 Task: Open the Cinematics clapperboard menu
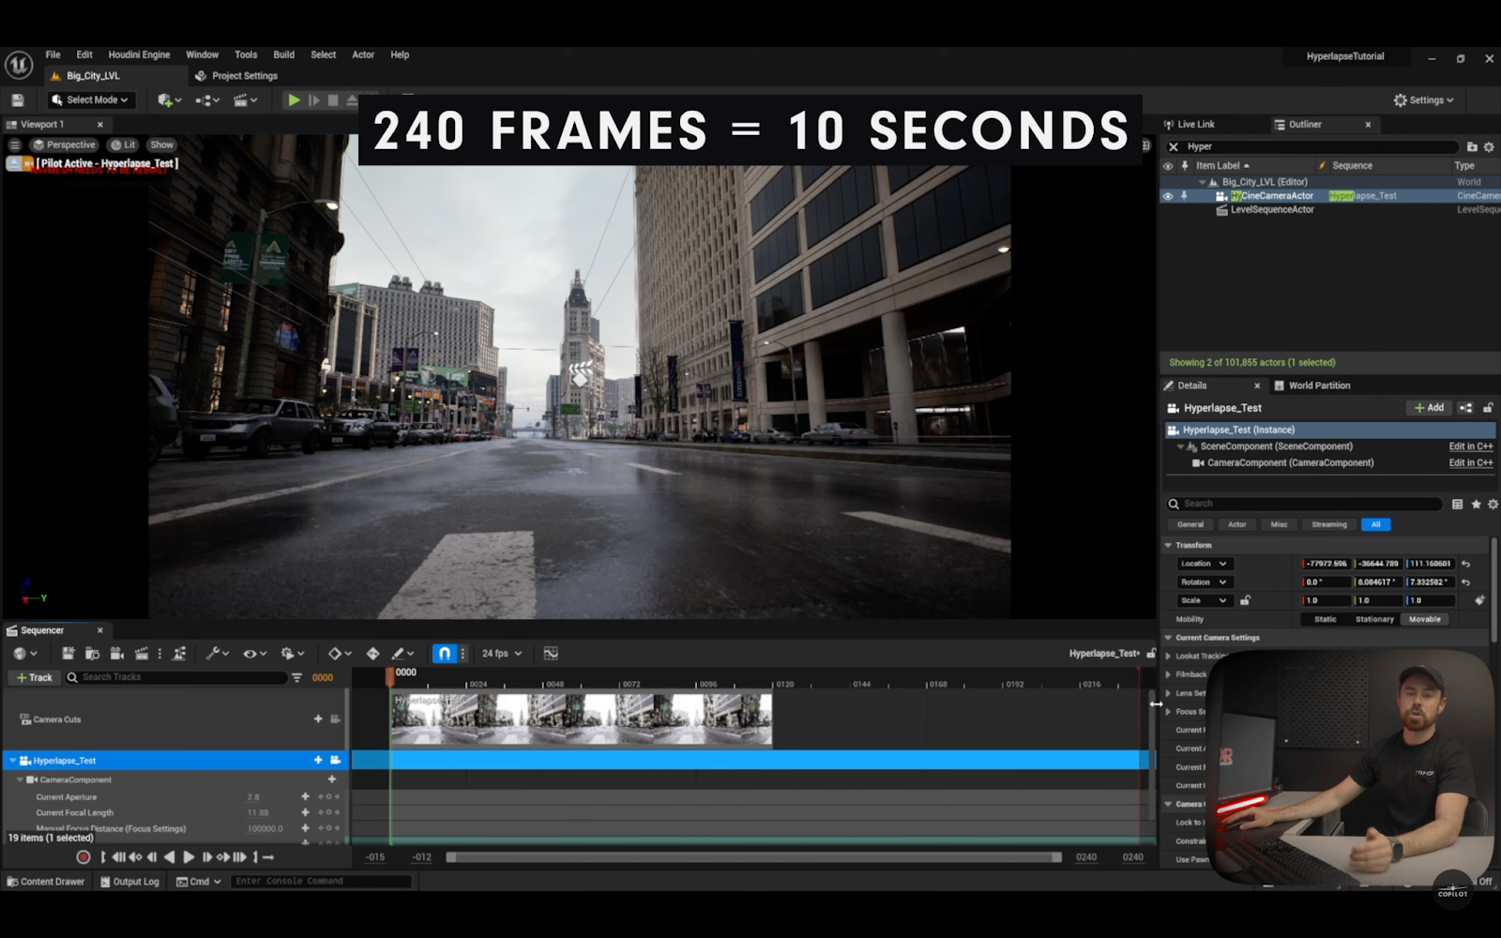(x=245, y=99)
